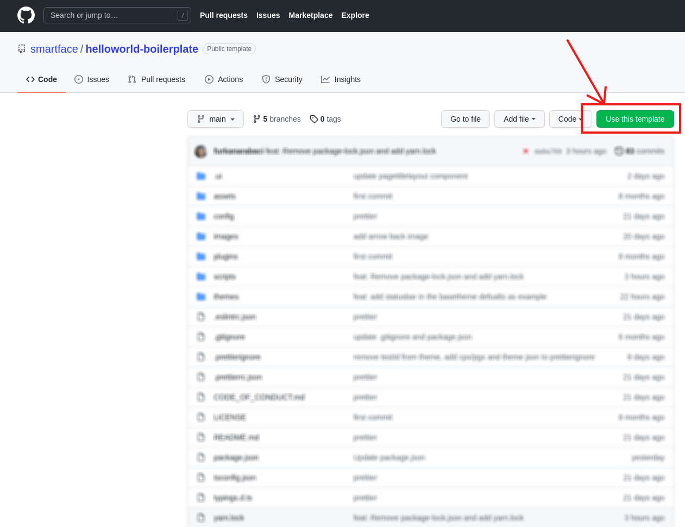
Task: Open the Security tab
Action: [x=282, y=79]
